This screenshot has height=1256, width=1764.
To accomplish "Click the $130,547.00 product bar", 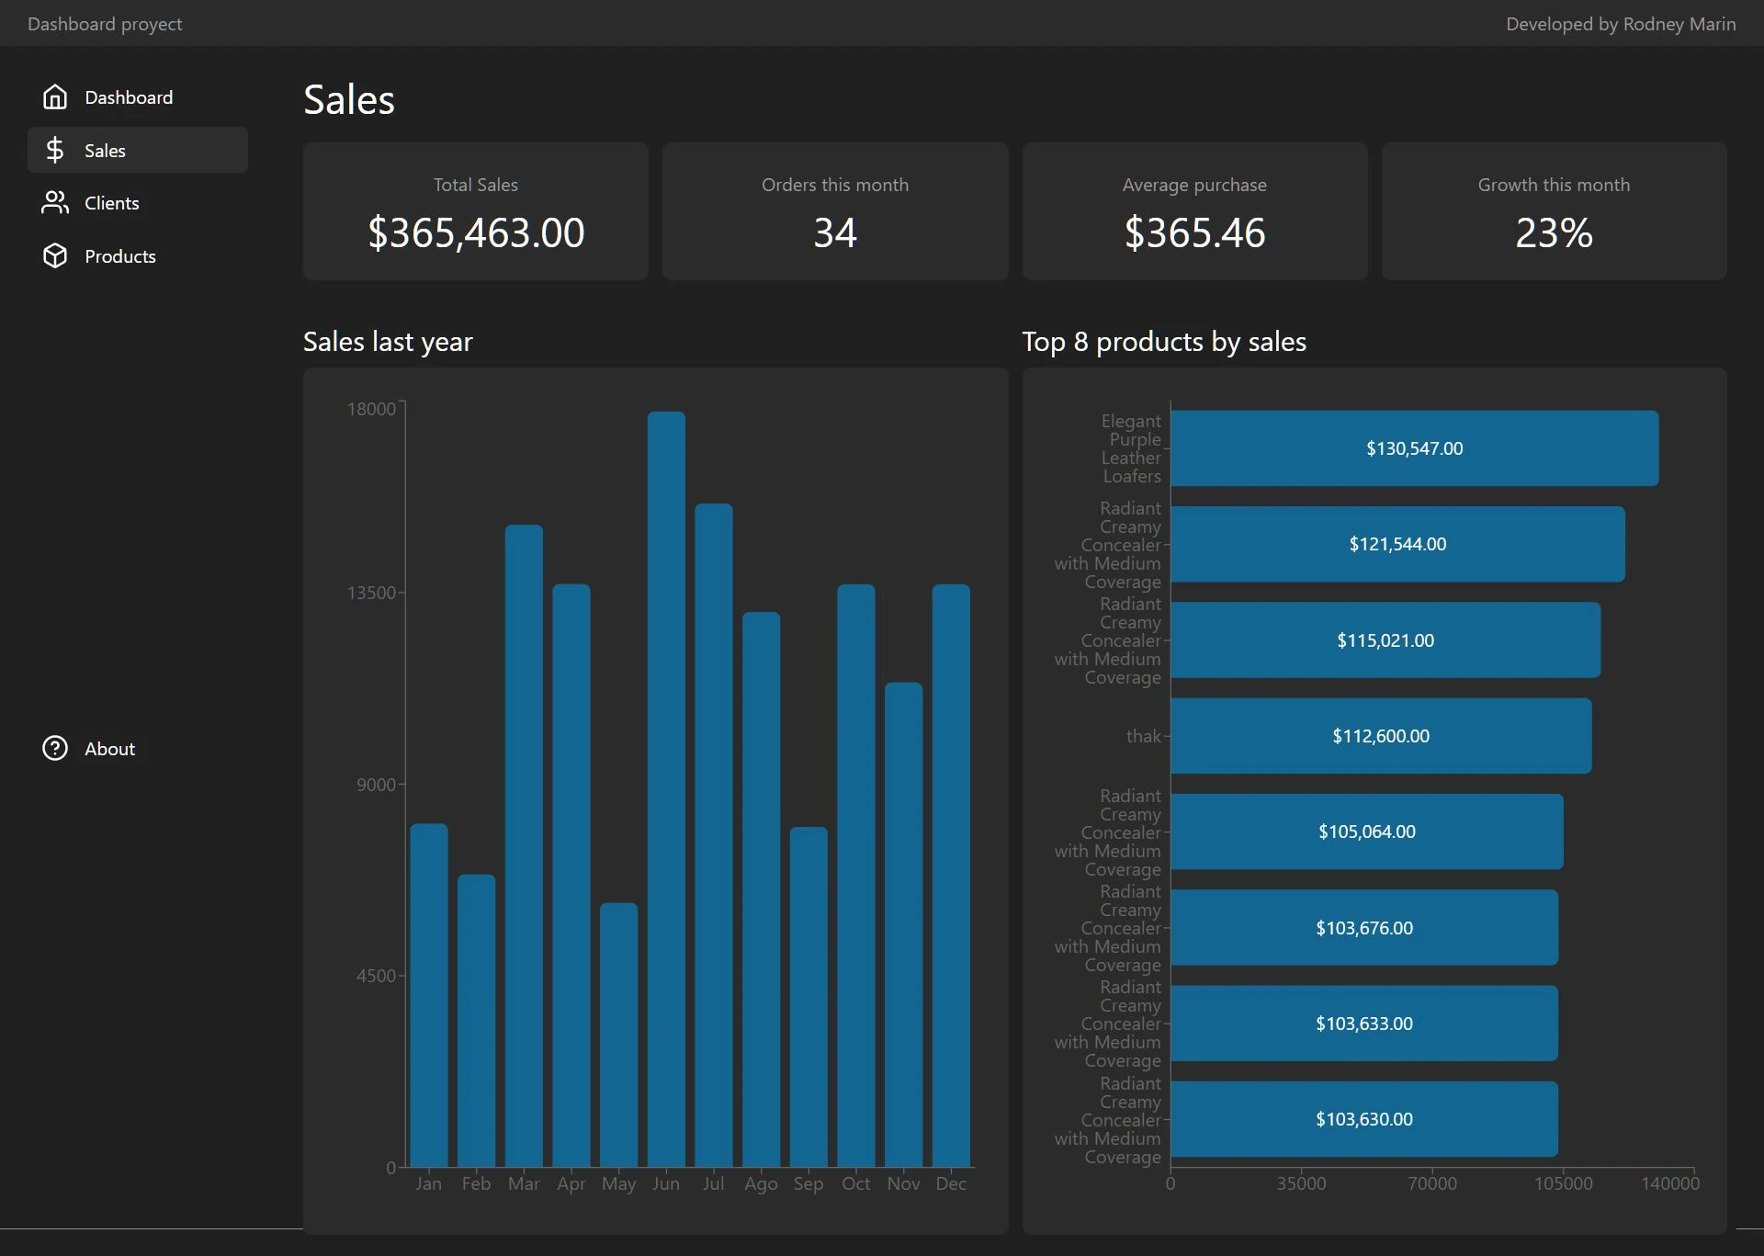I will click(x=1414, y=448).
